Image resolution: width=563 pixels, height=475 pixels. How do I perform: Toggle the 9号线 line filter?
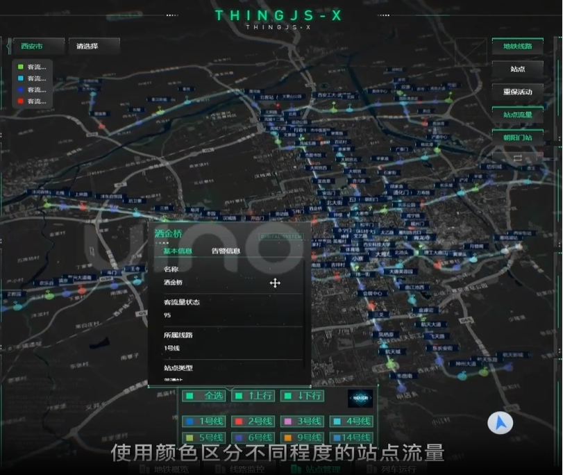302,437
